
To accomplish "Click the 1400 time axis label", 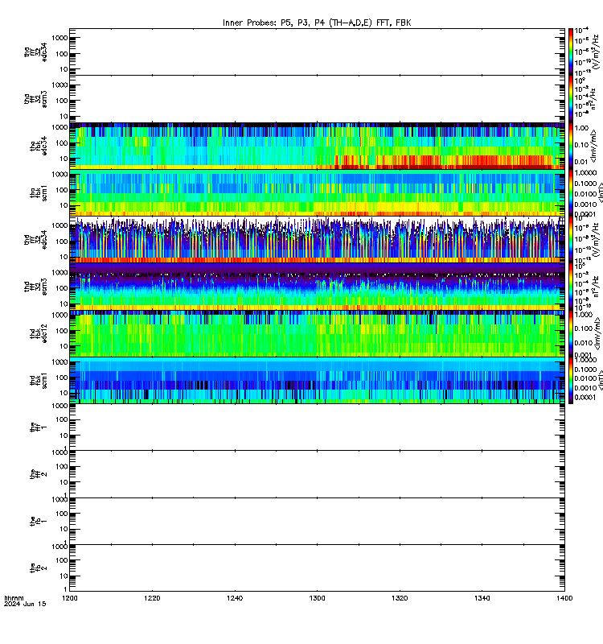I will (x=564, y=598).
